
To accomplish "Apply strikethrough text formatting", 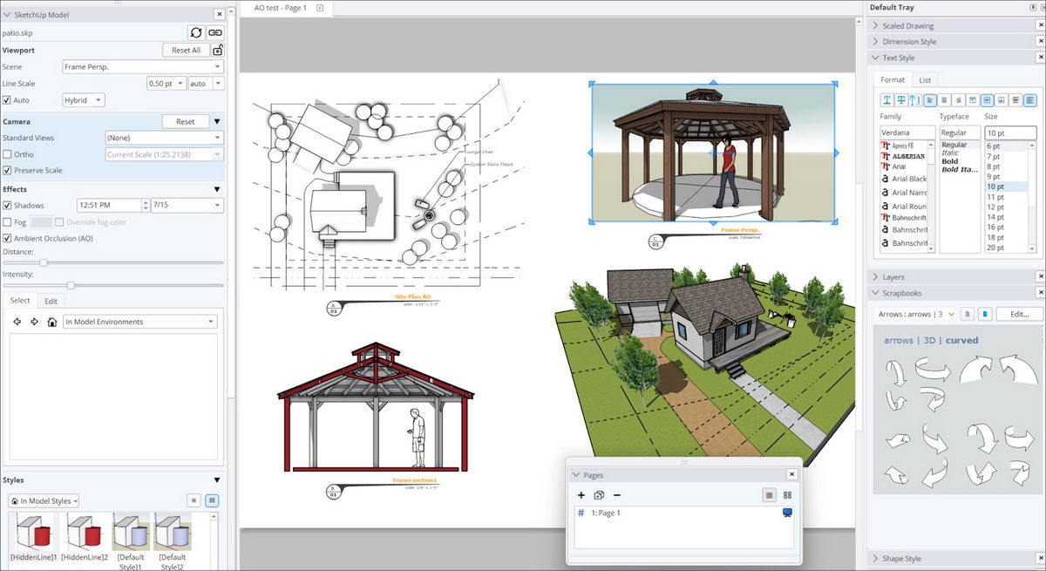I will [901, 99].
